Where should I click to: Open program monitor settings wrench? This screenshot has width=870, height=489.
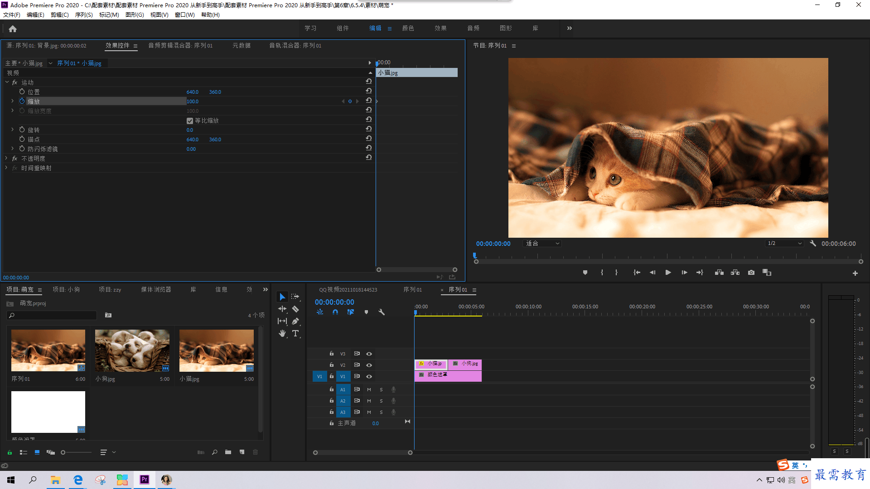(813, 243)
